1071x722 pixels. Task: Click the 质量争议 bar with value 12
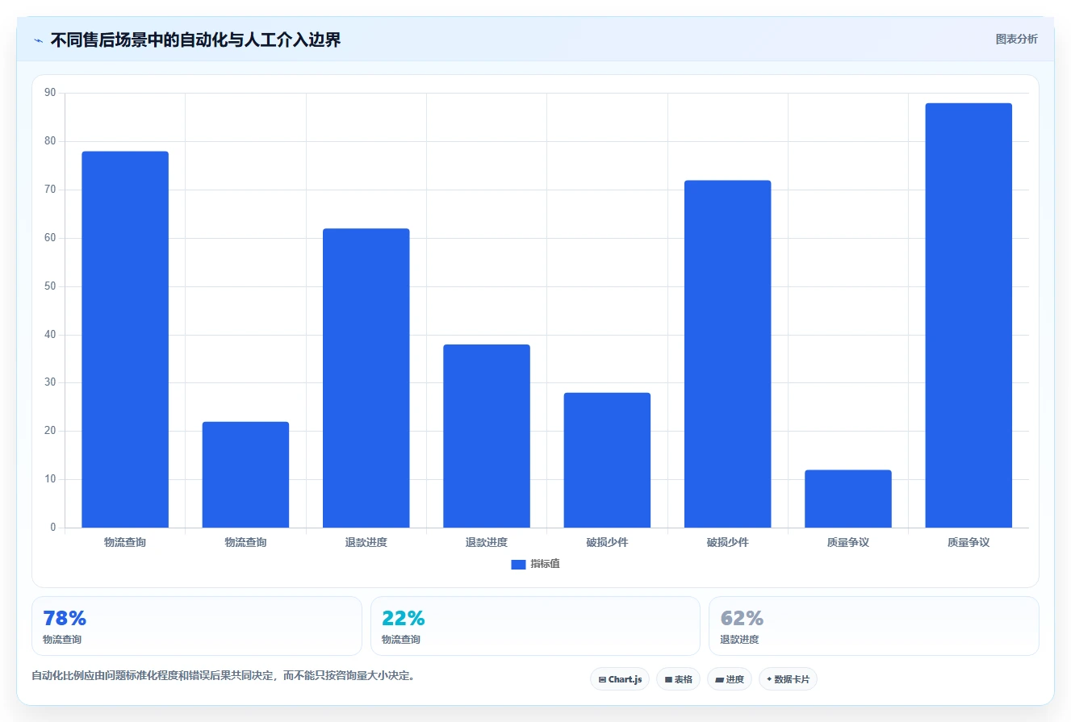848,499
